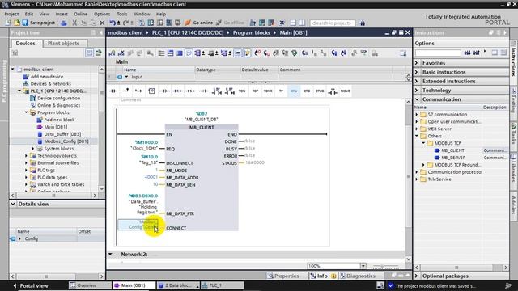Insert an empty box instruction

(151, 91)
